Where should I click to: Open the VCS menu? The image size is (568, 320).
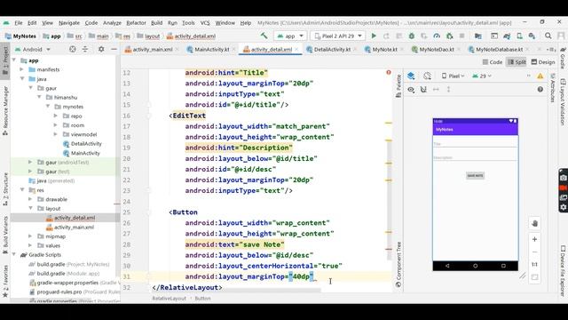click(x=205, y=22)
